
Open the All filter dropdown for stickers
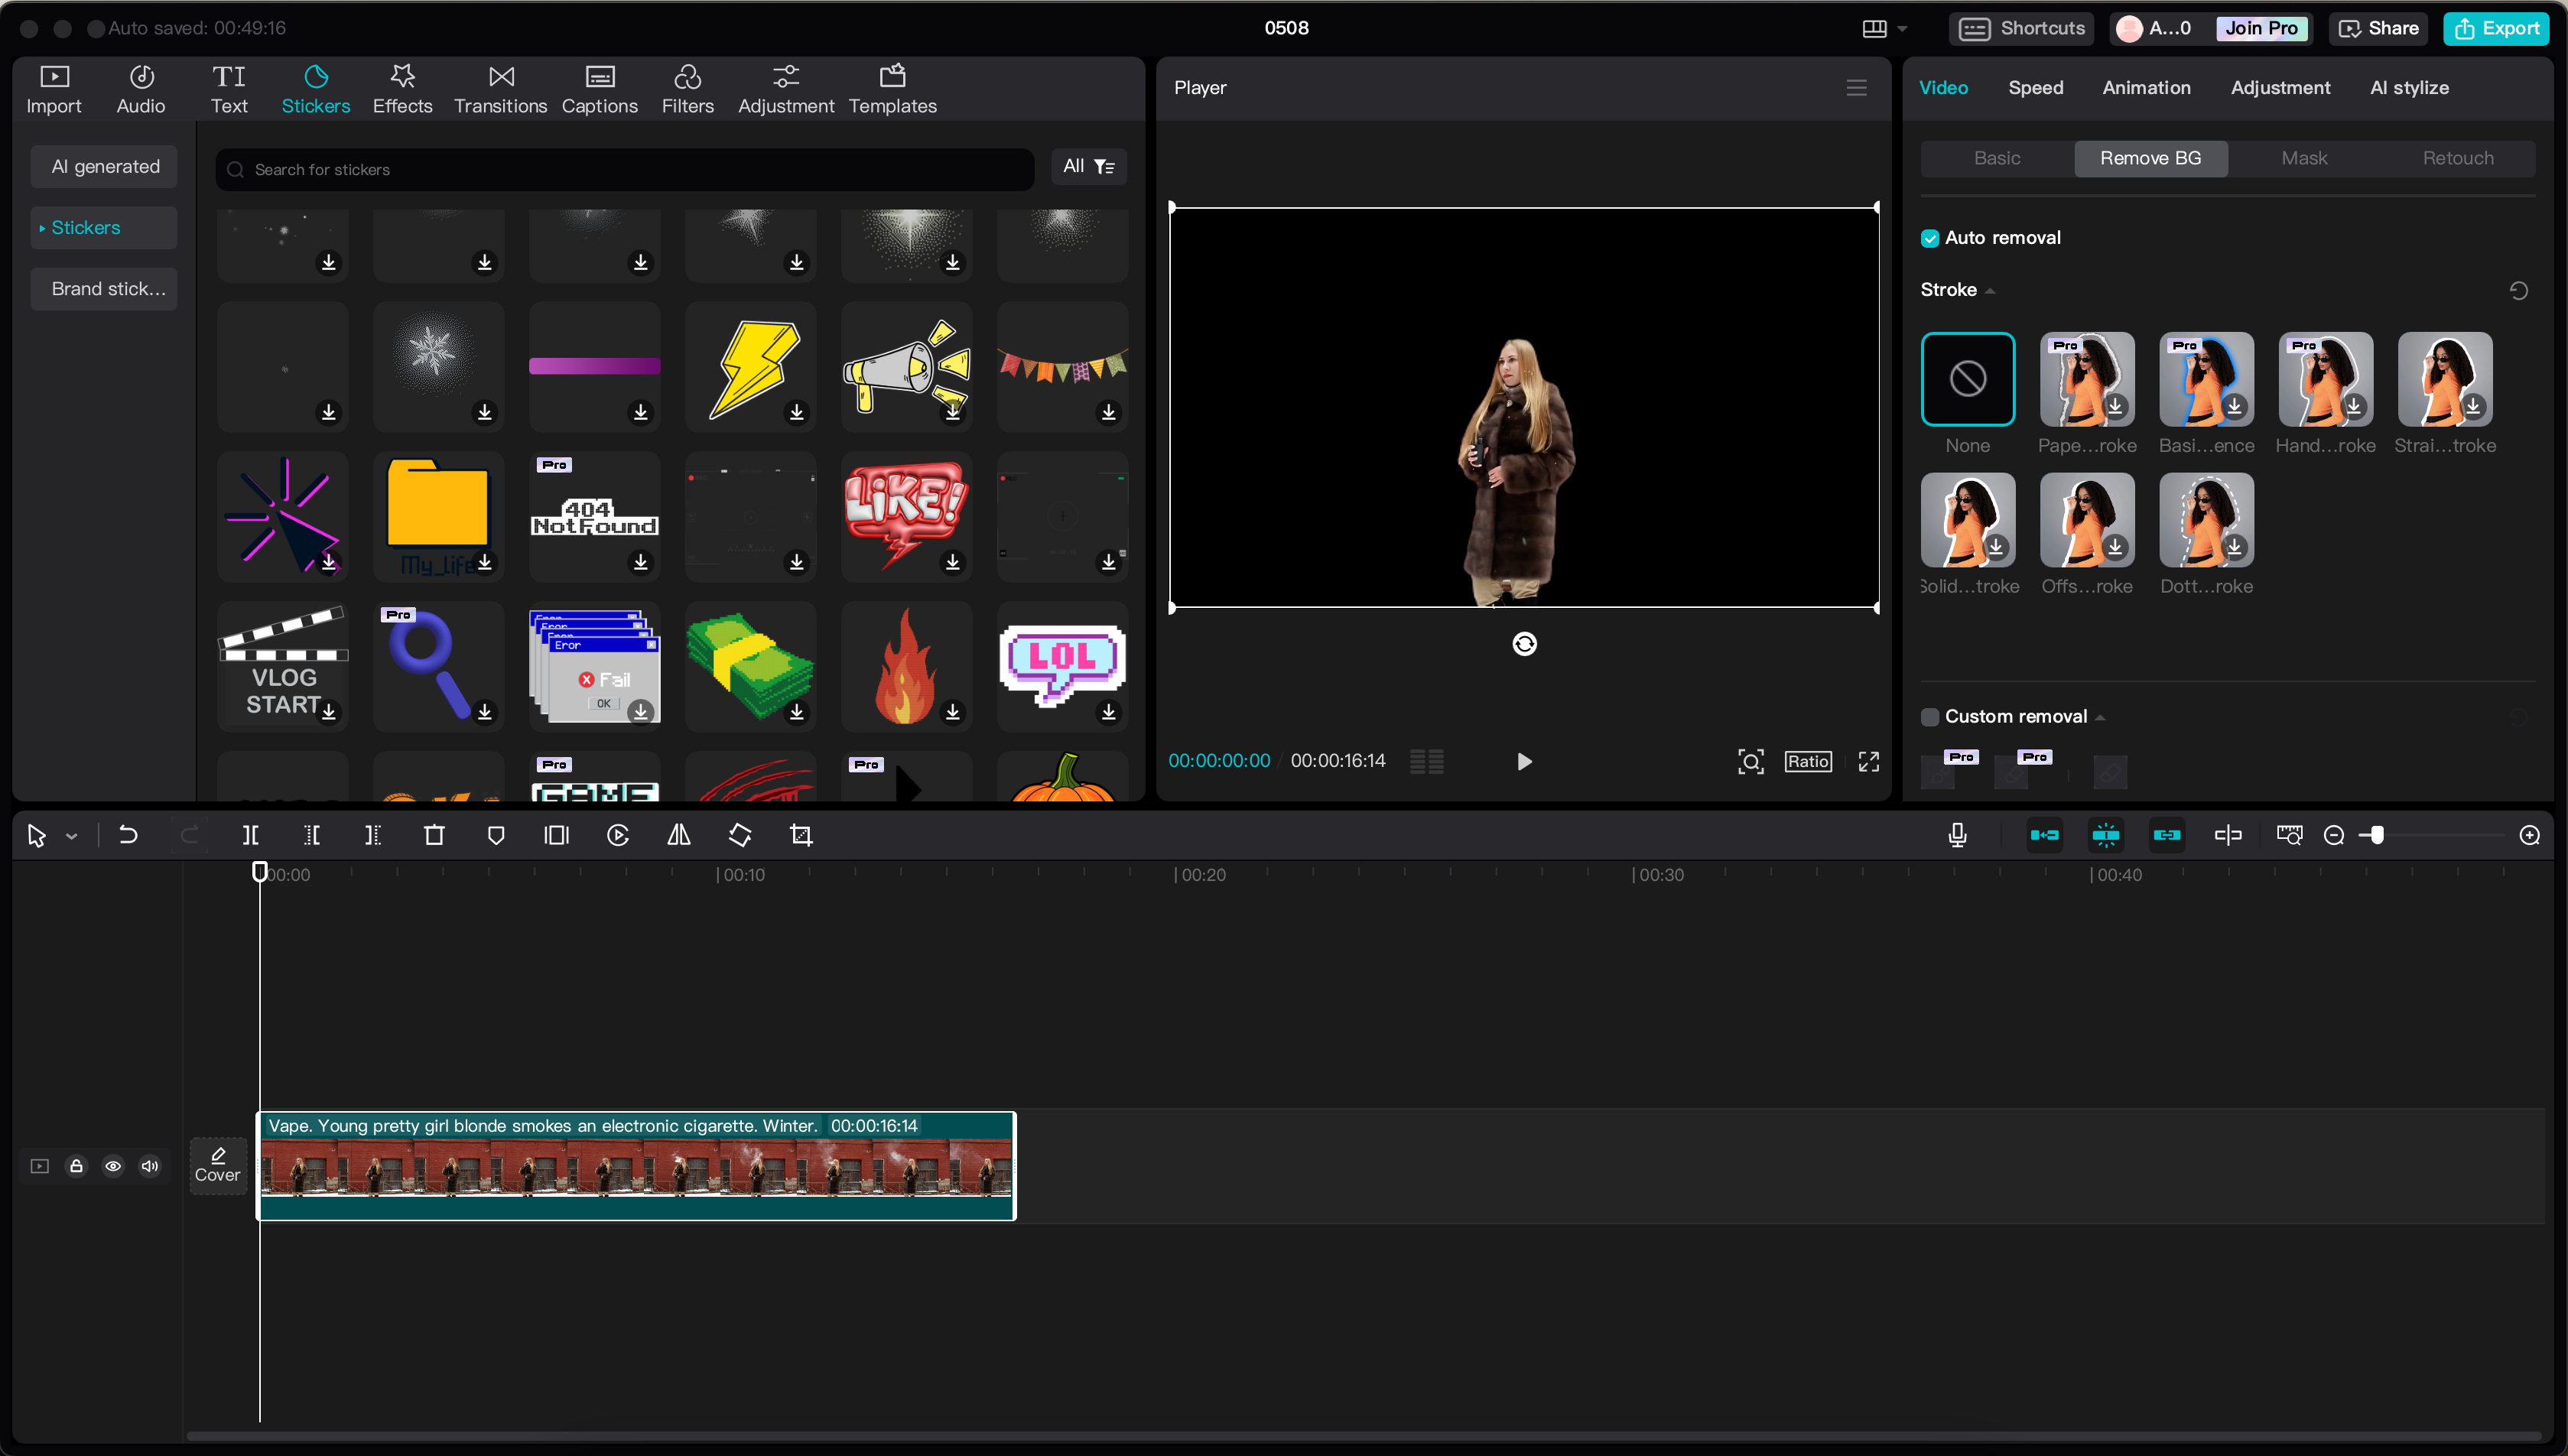(1088, 167)
